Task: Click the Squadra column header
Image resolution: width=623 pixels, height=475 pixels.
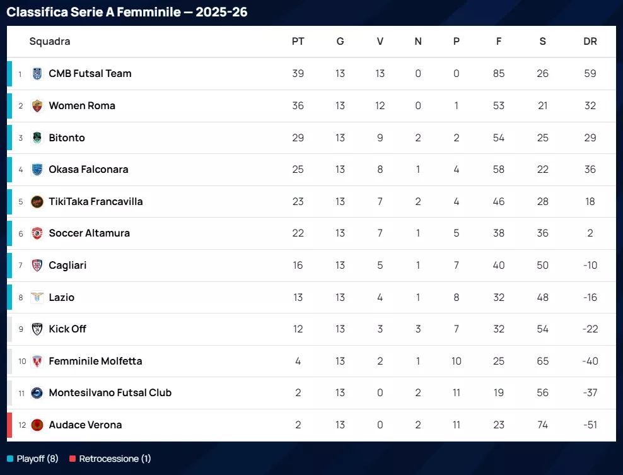Action: (x=50, y=42)
